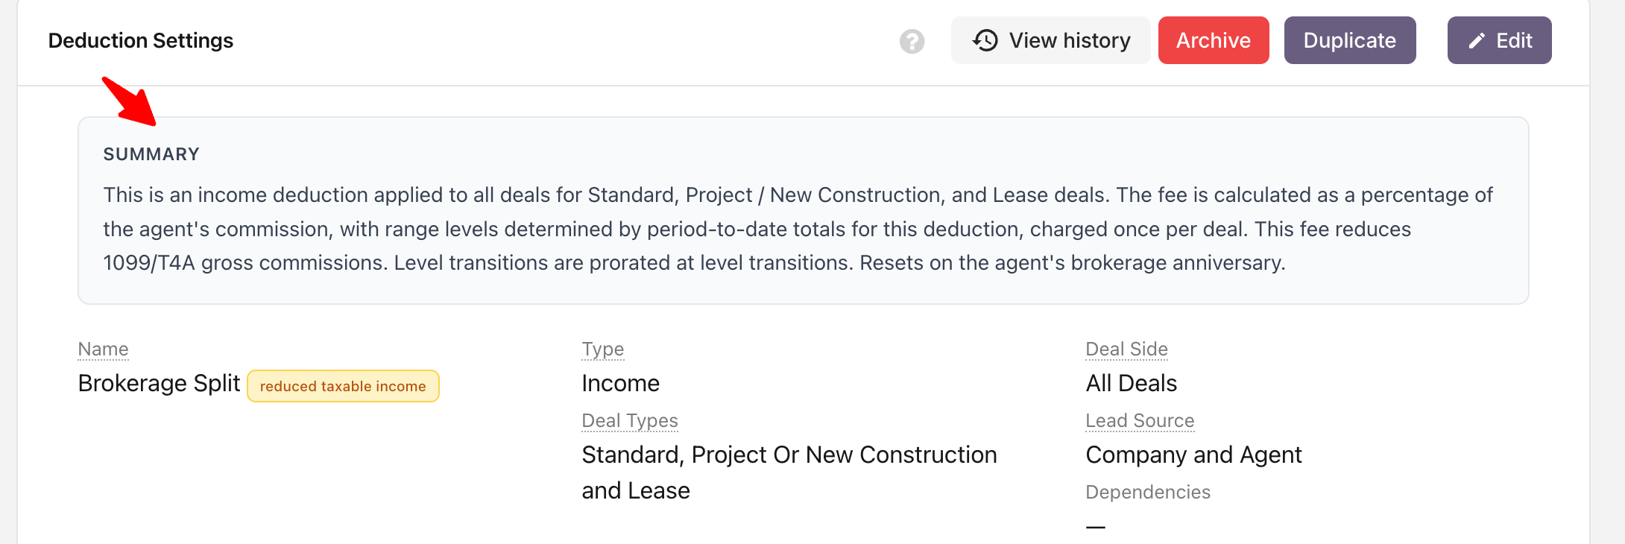Archive this deduction

point(1214,40)
